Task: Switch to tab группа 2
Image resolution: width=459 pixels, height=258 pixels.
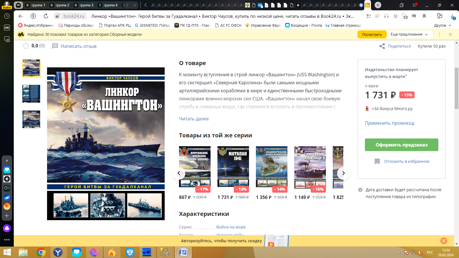Action: [60, 5]
